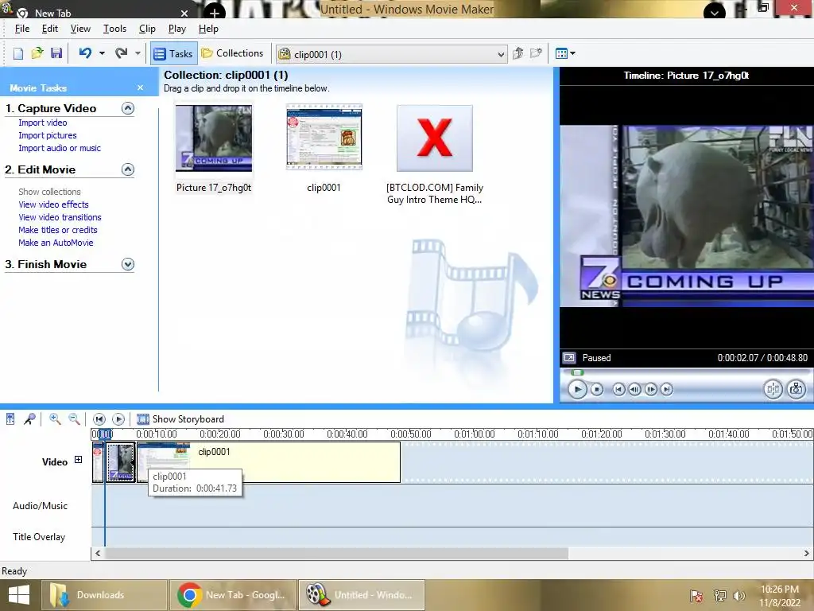Viewport: 814px width, 611px height.
Task: Open the View menu
Action: coord(80,29)
